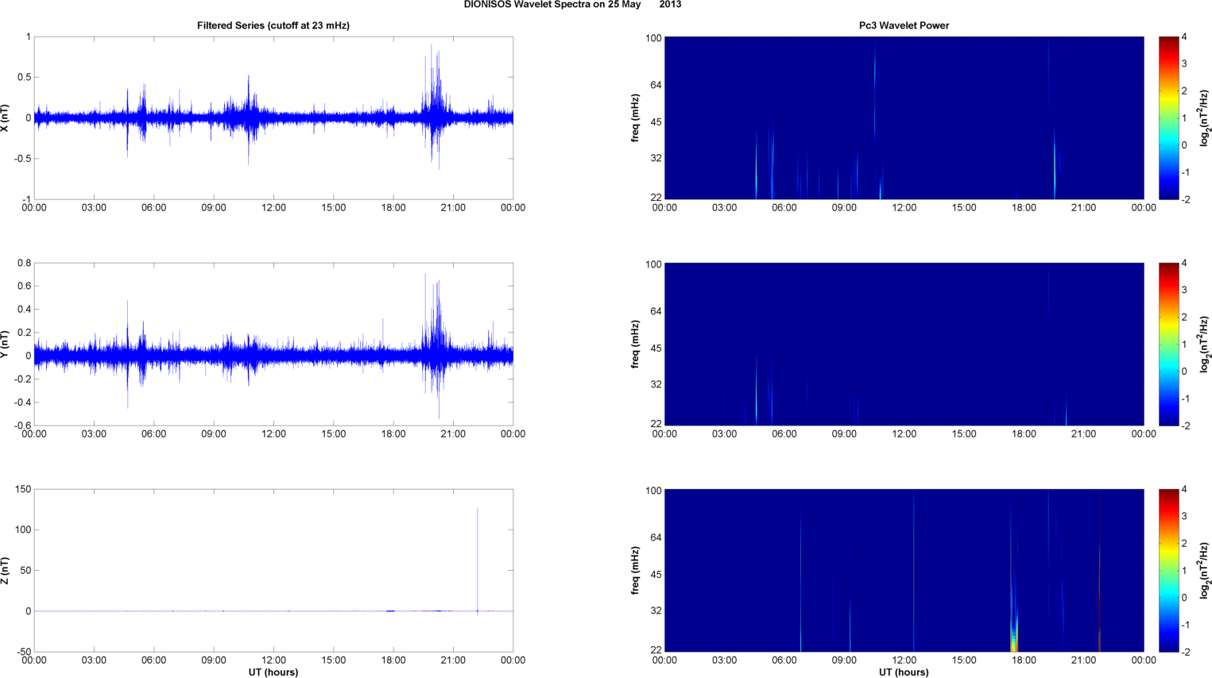Click the bottom spectrogram's color scale bar
This screenshot has height=678, width=1212.
click(x=1168, y=570)
